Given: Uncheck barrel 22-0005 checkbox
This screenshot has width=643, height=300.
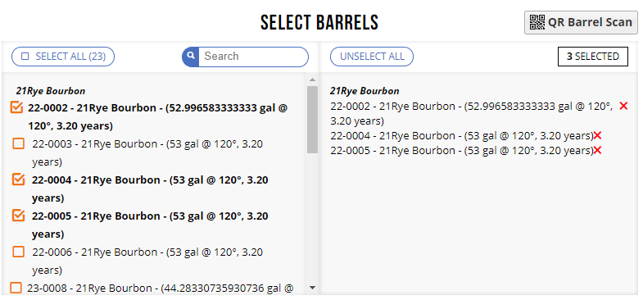Looking at the screenshot, I should (x=19, y=215).
